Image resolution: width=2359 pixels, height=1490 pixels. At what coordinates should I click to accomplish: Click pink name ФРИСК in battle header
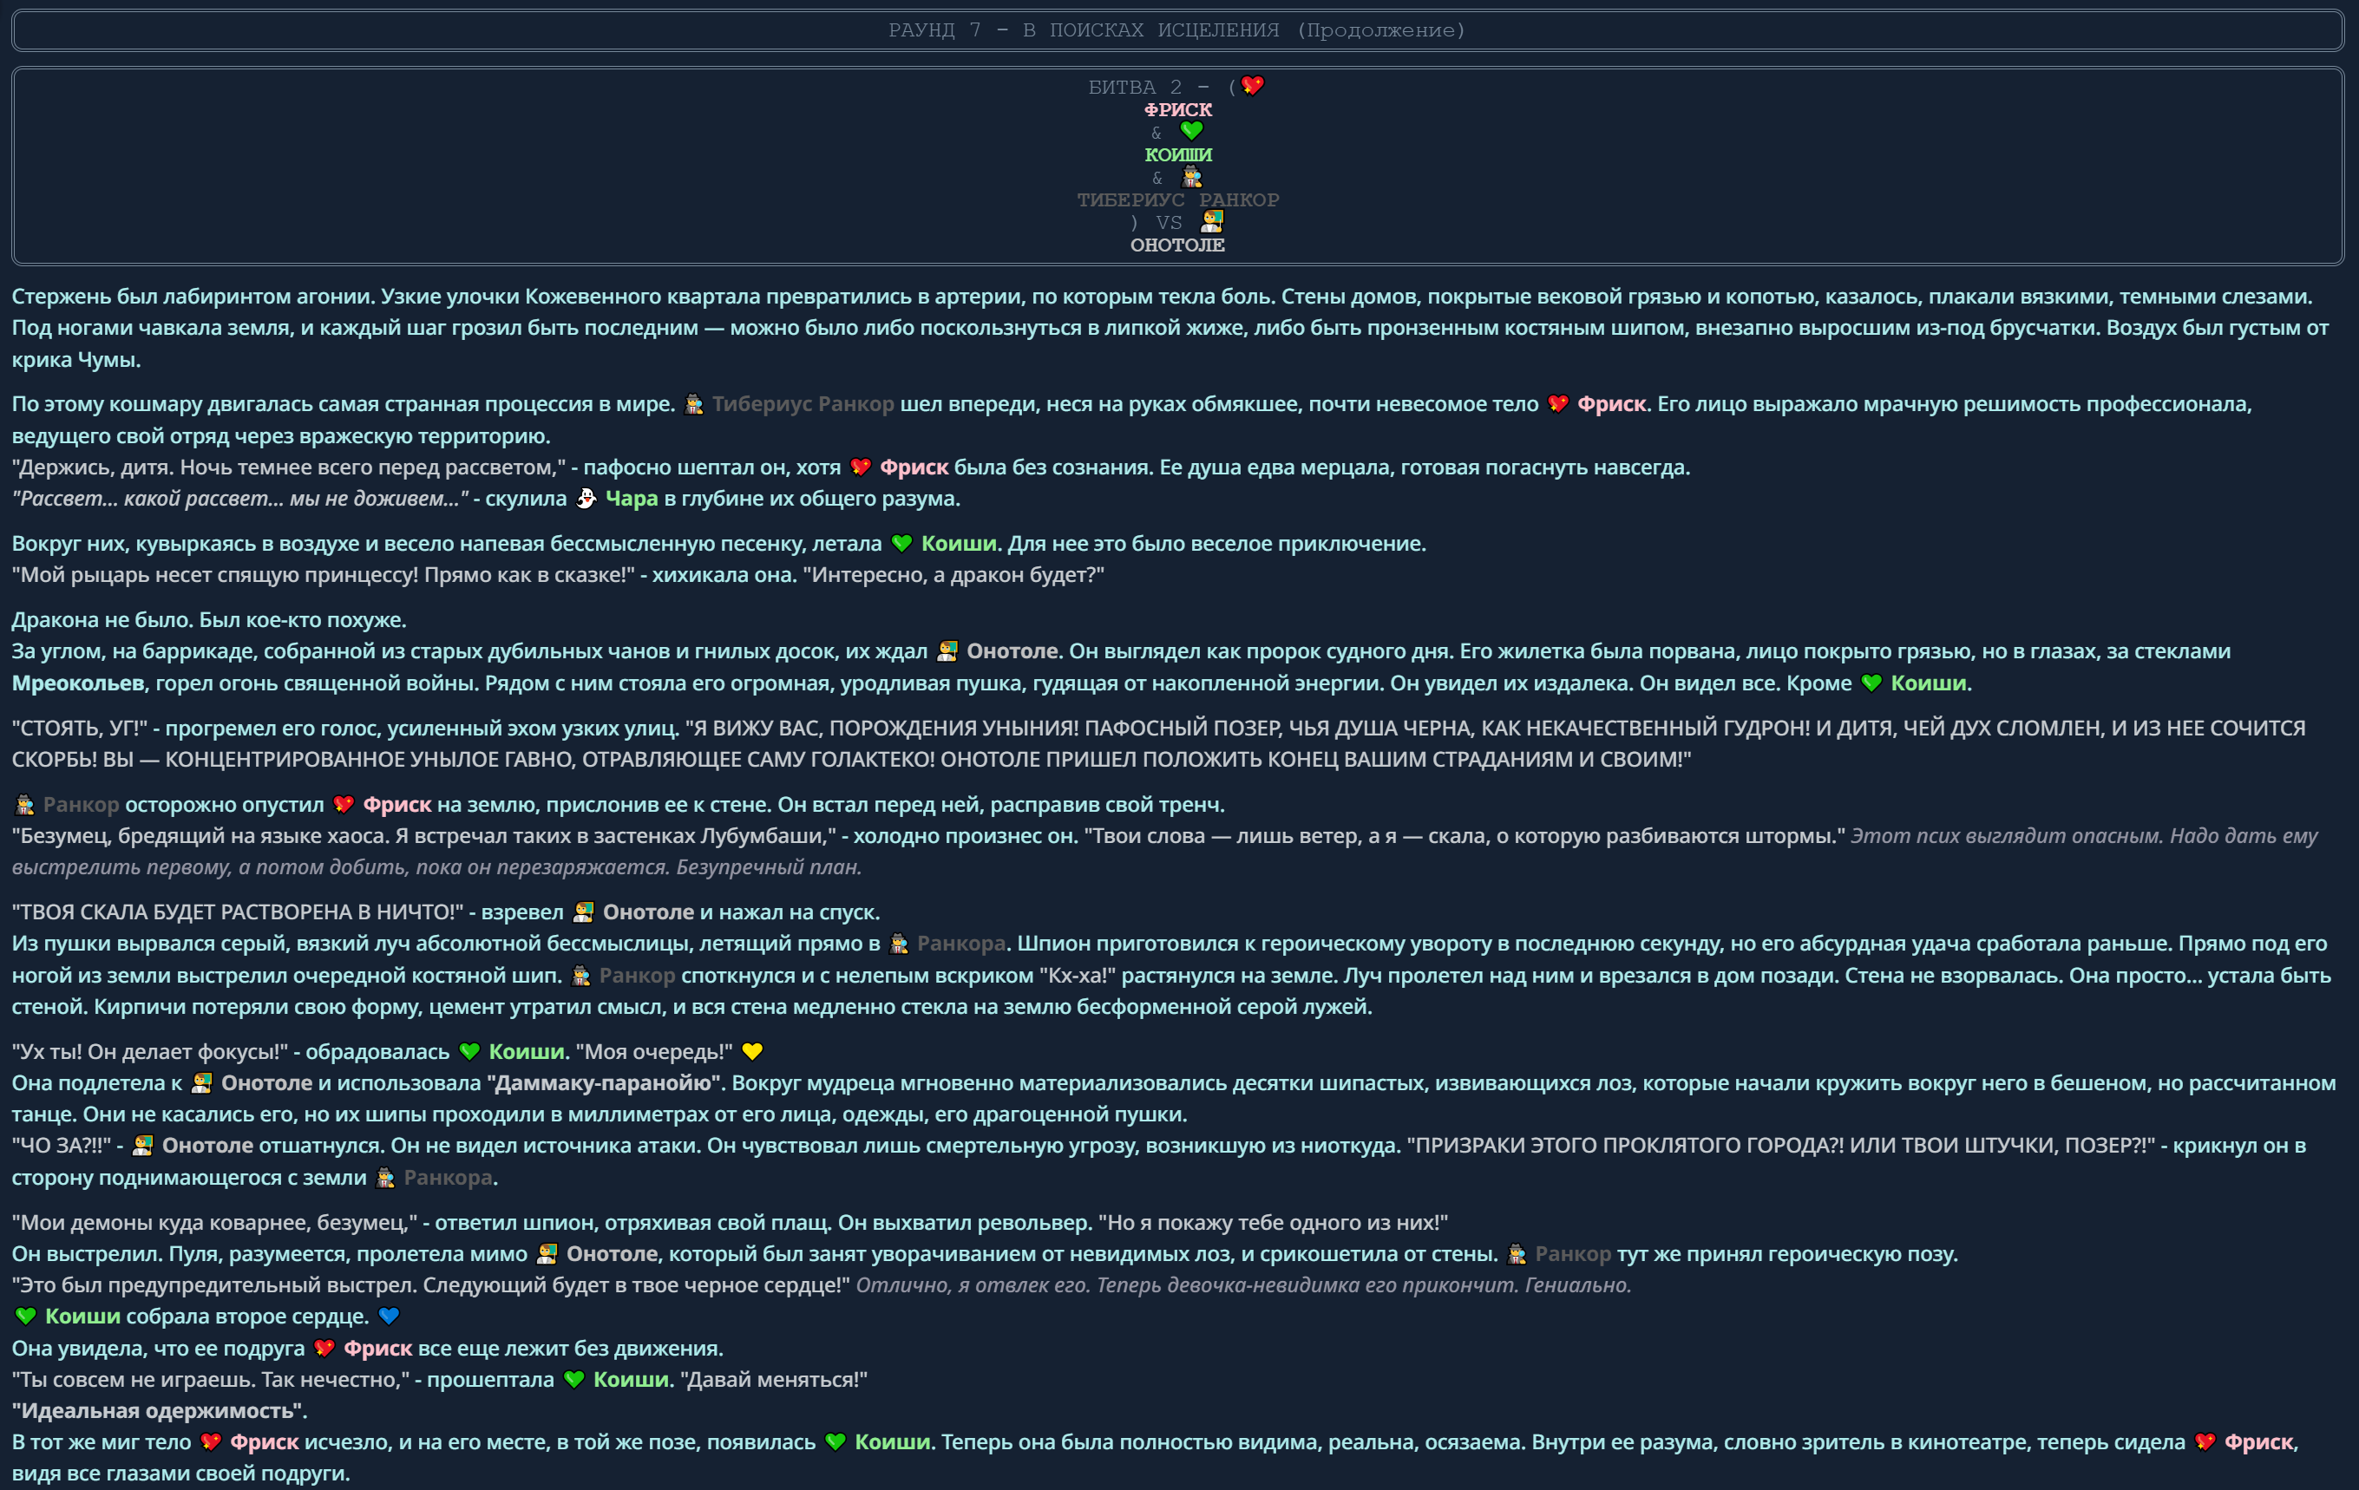click(1178, 110)
